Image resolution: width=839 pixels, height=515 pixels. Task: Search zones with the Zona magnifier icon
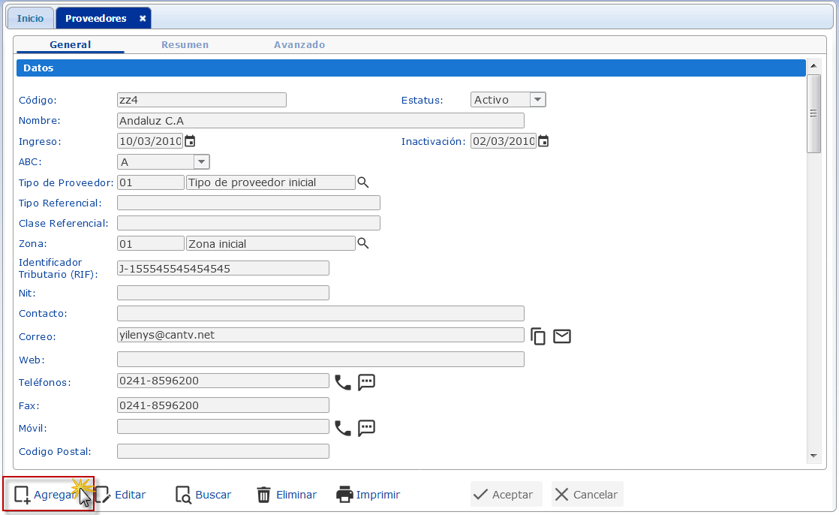tap(363, 243)
